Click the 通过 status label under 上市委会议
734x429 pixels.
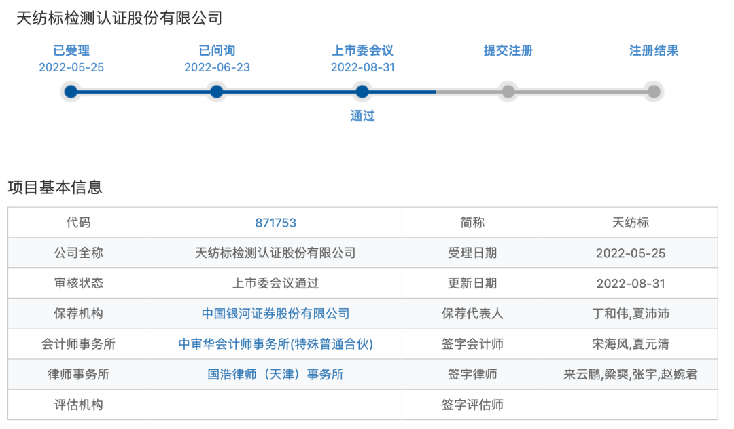362,116
